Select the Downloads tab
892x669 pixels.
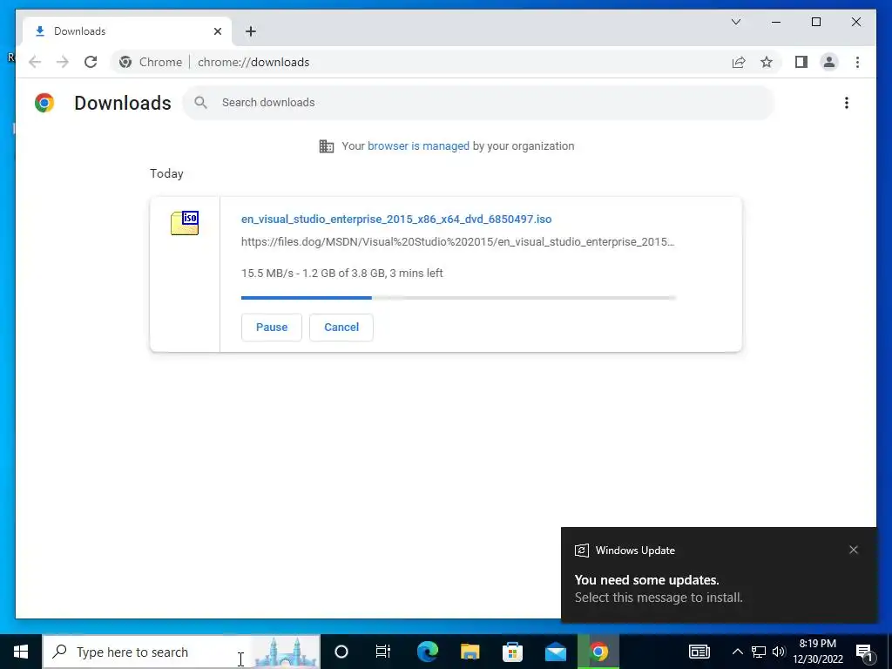[127, 31]
